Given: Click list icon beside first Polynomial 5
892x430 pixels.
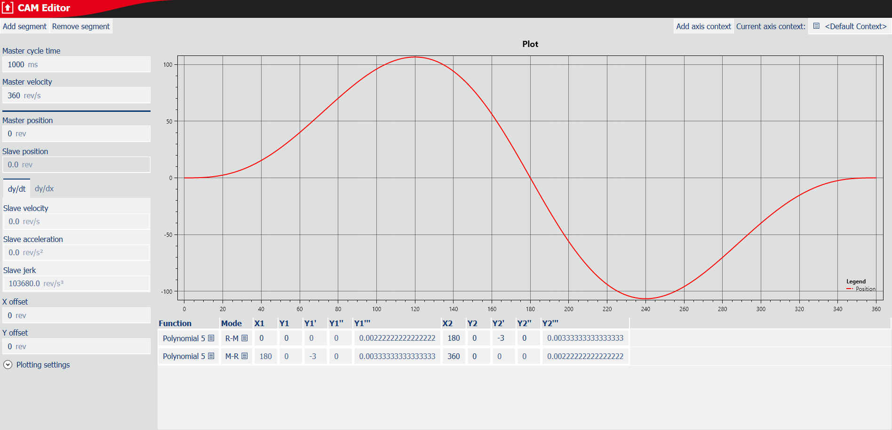Looking at the screenshot, I should (x=211, y=338).
